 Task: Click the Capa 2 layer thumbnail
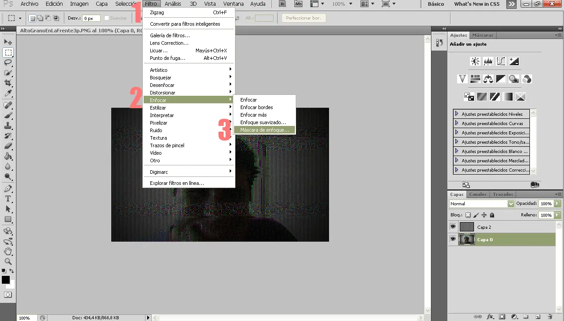(467, 227)
